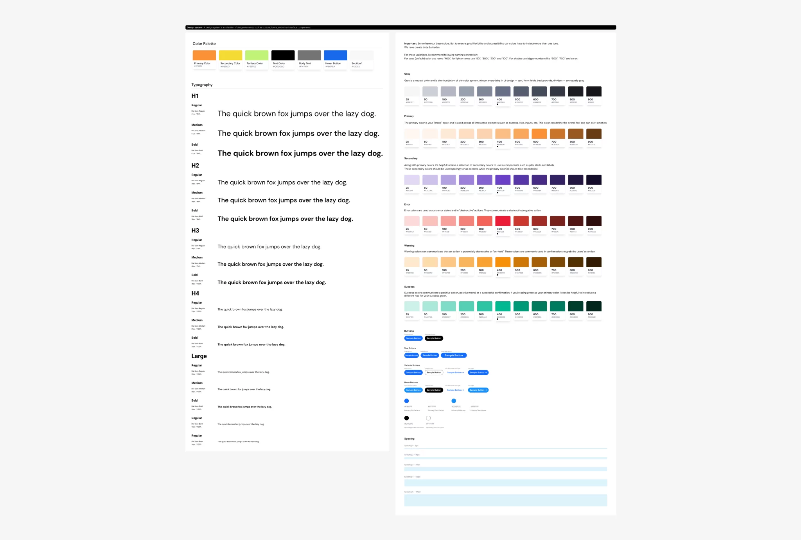Click the Spacing 3 light blue bar

tap(506, 469)
